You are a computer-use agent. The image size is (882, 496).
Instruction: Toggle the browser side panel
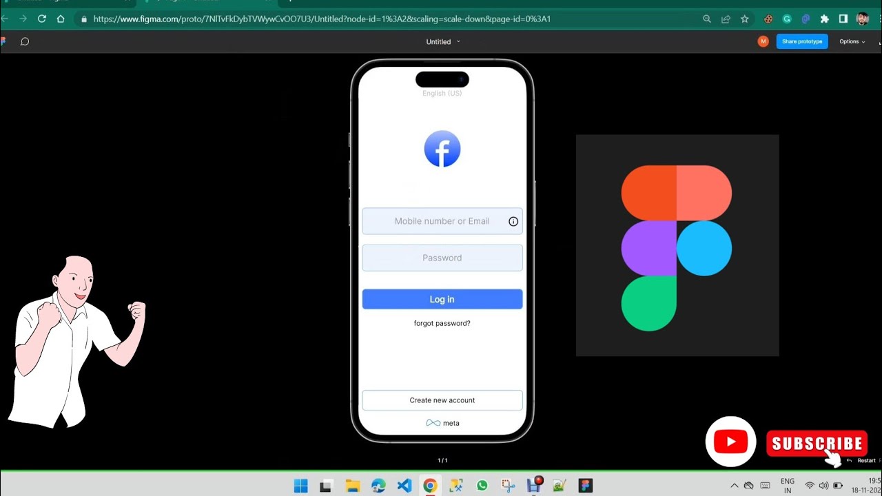click(843, 19)
